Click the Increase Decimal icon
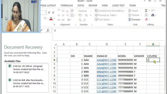The image size is (167, 94). [x=80, y=20]
